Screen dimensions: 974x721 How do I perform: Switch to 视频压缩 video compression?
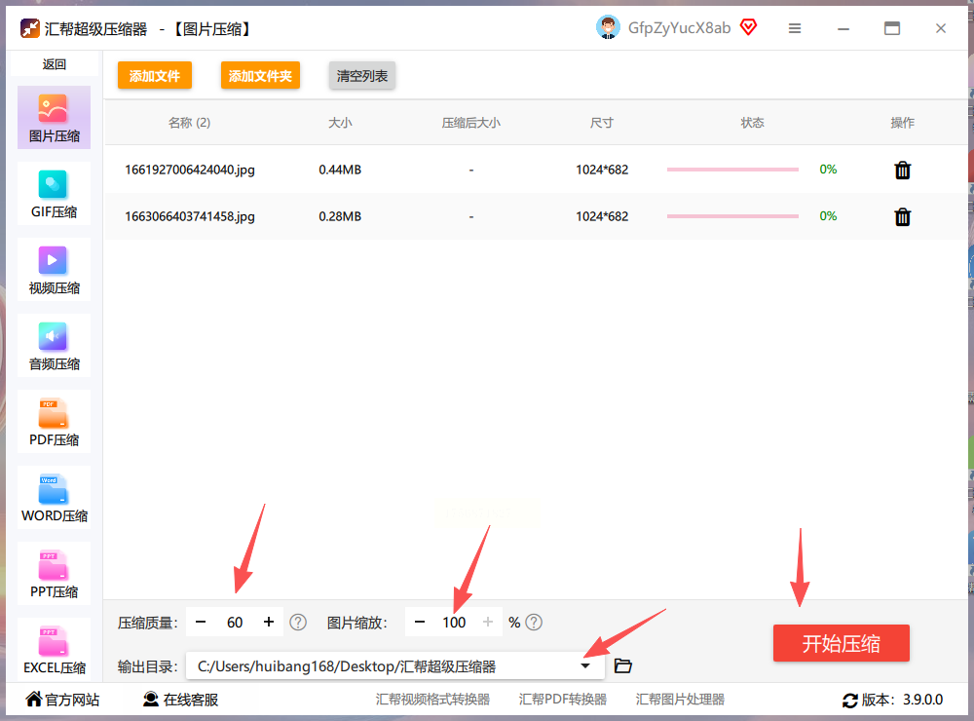54,269
